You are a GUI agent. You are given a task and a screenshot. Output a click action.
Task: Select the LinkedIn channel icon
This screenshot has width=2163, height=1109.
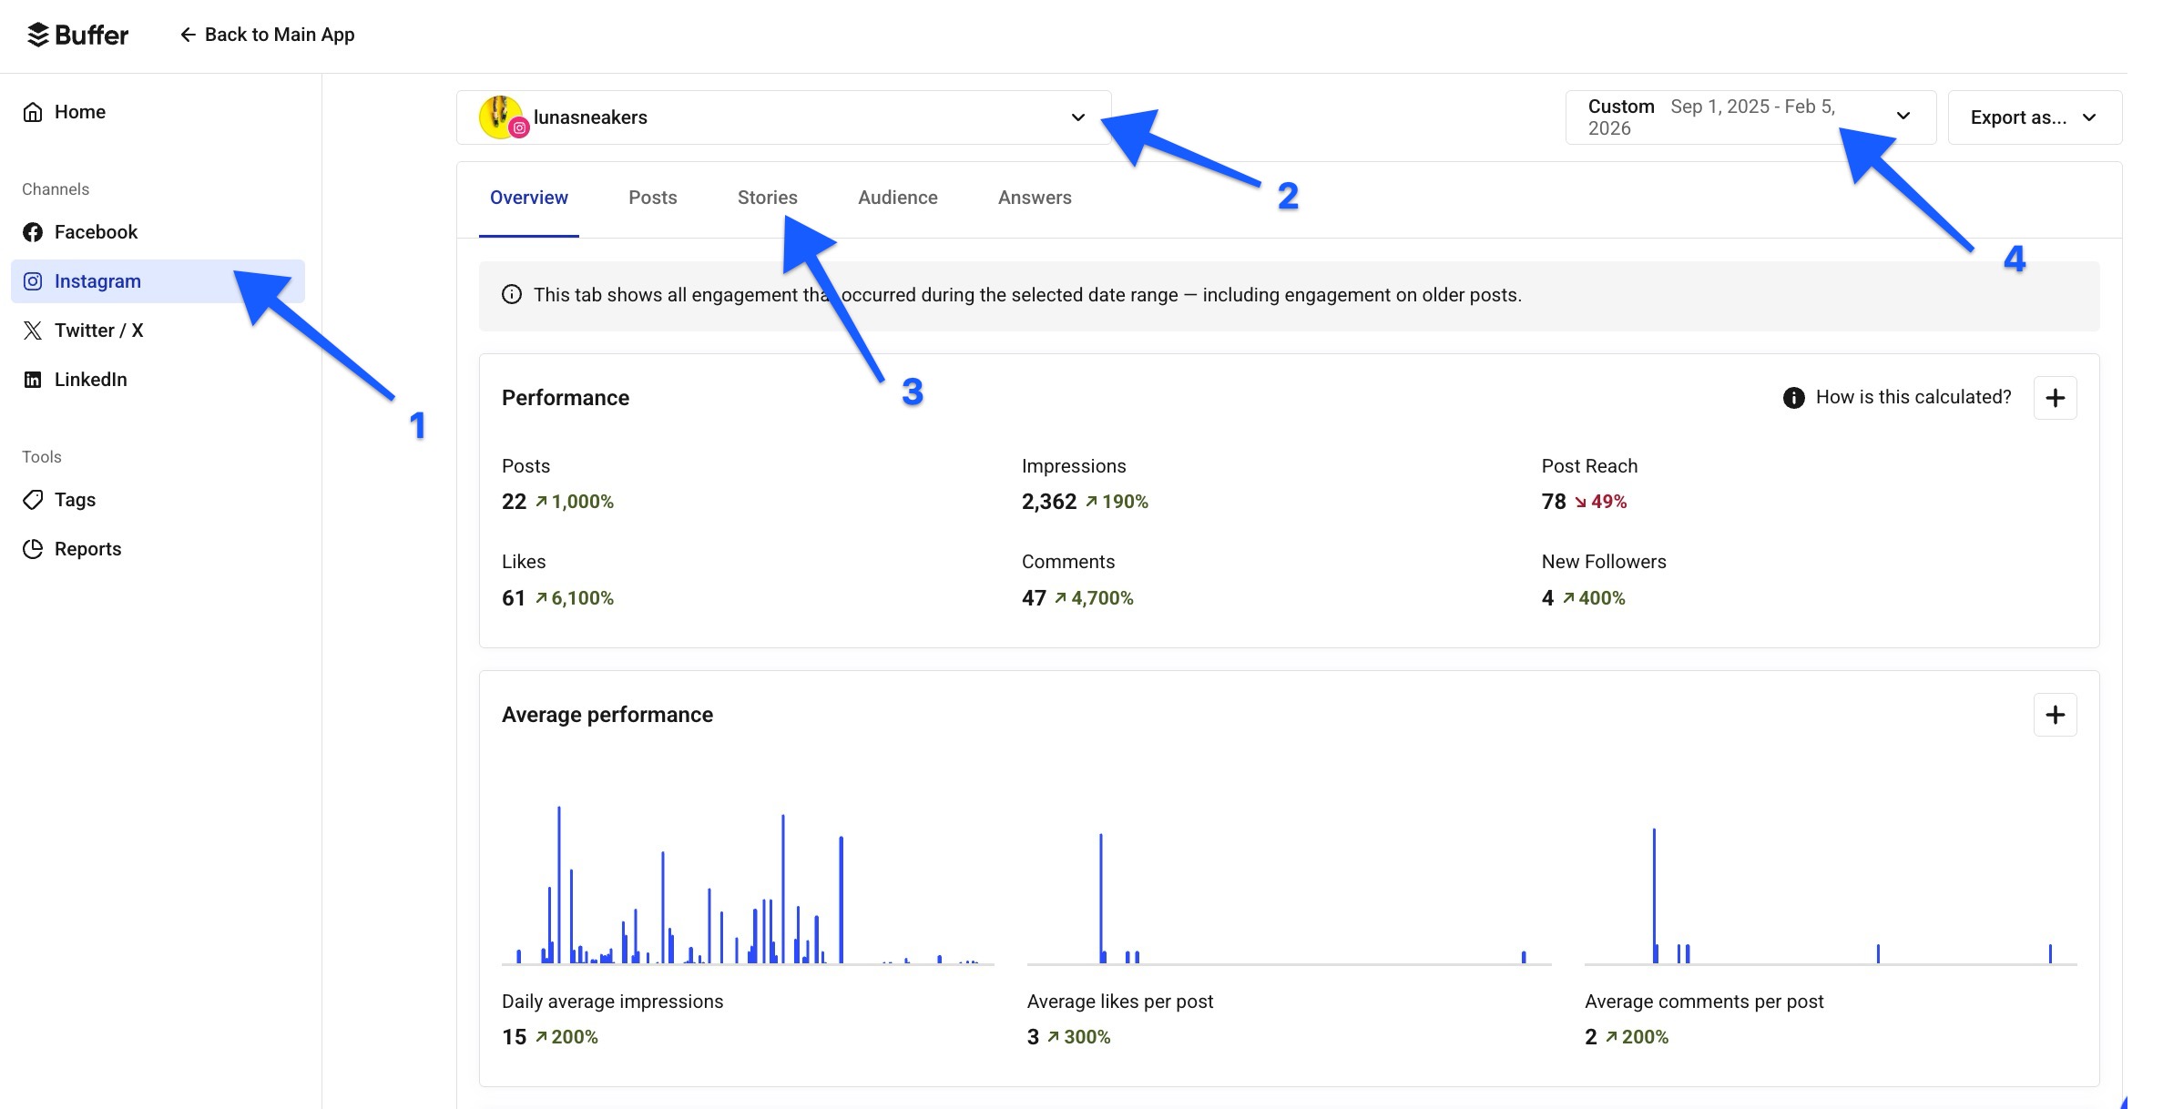click(33, 379)
